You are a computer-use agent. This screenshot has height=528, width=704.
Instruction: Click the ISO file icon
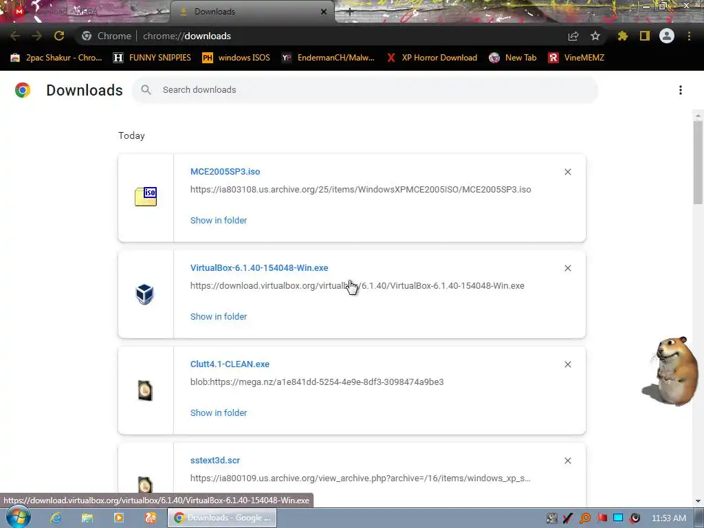146,197
